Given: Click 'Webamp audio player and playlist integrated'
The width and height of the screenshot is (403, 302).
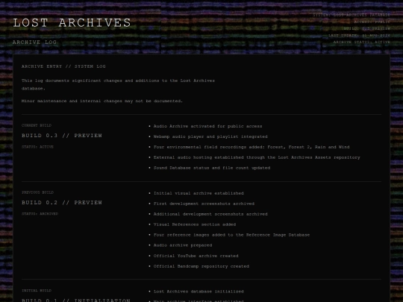Looking at the screenshot, I should tap(210, 136).
